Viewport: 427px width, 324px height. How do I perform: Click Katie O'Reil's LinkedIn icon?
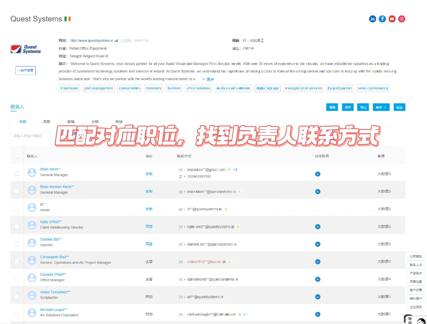[317, 226]
